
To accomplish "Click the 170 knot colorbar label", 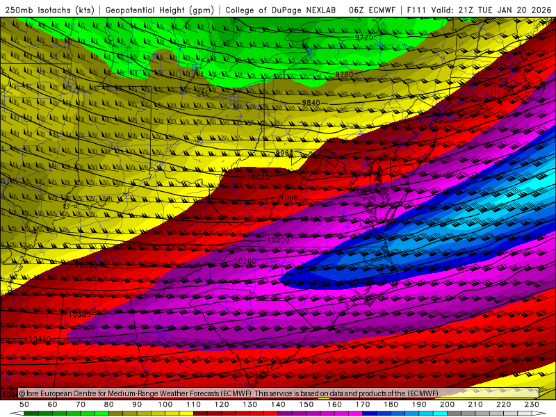I will coord(363,404).
